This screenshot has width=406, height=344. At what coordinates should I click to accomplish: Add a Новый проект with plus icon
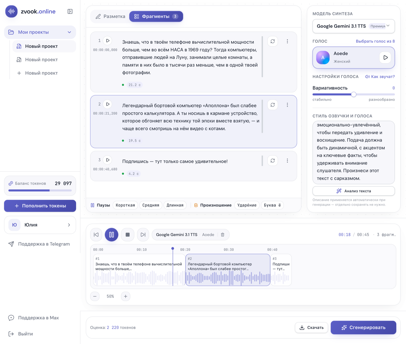pyautogui.click(x=44, y=73)
